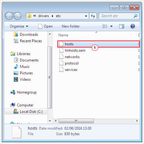The height and width of the screenshot is (144, 144).
Task: Click the Forward navigation arrow button
Action: tap(17, 16)
